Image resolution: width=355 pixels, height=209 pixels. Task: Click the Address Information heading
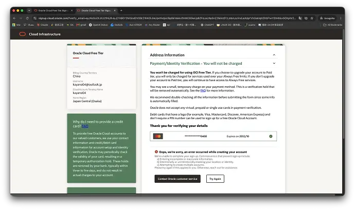point(167,55)
